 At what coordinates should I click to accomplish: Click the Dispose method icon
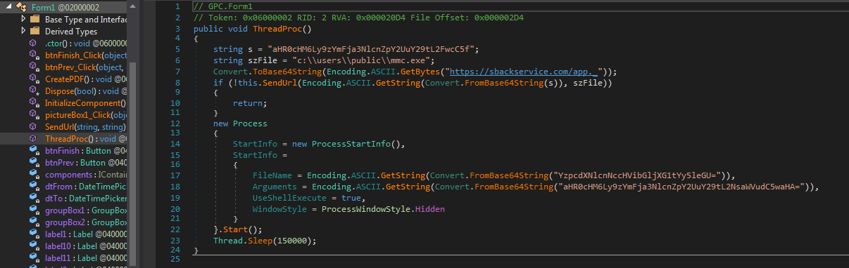(33, 91)
